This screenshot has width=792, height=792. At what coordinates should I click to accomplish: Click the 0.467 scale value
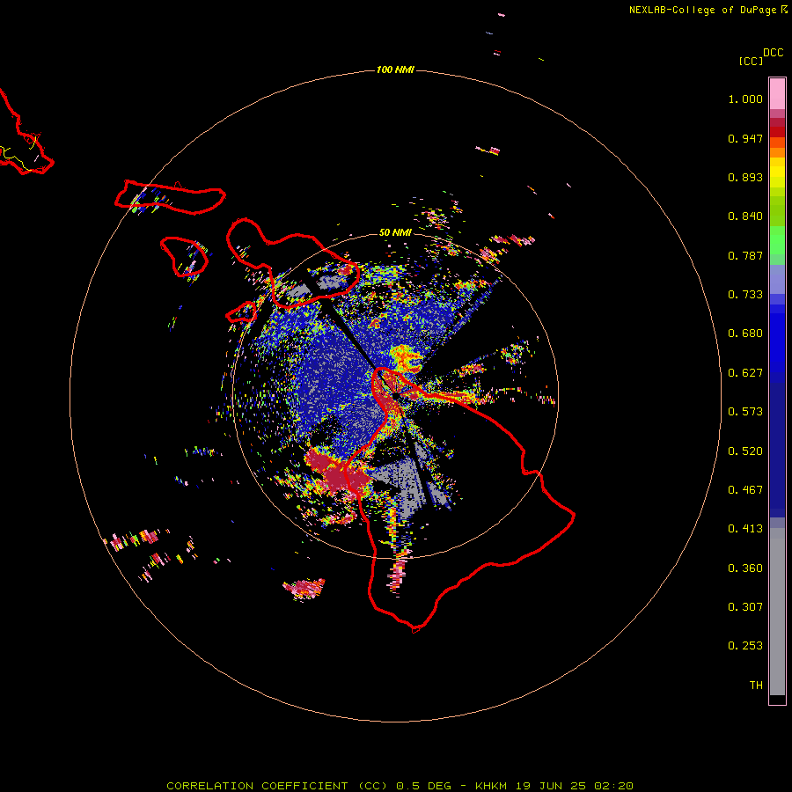(x=745, y=490)
